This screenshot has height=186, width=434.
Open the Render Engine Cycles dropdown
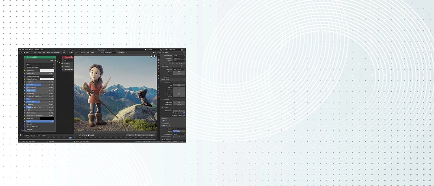click(179, 56)
